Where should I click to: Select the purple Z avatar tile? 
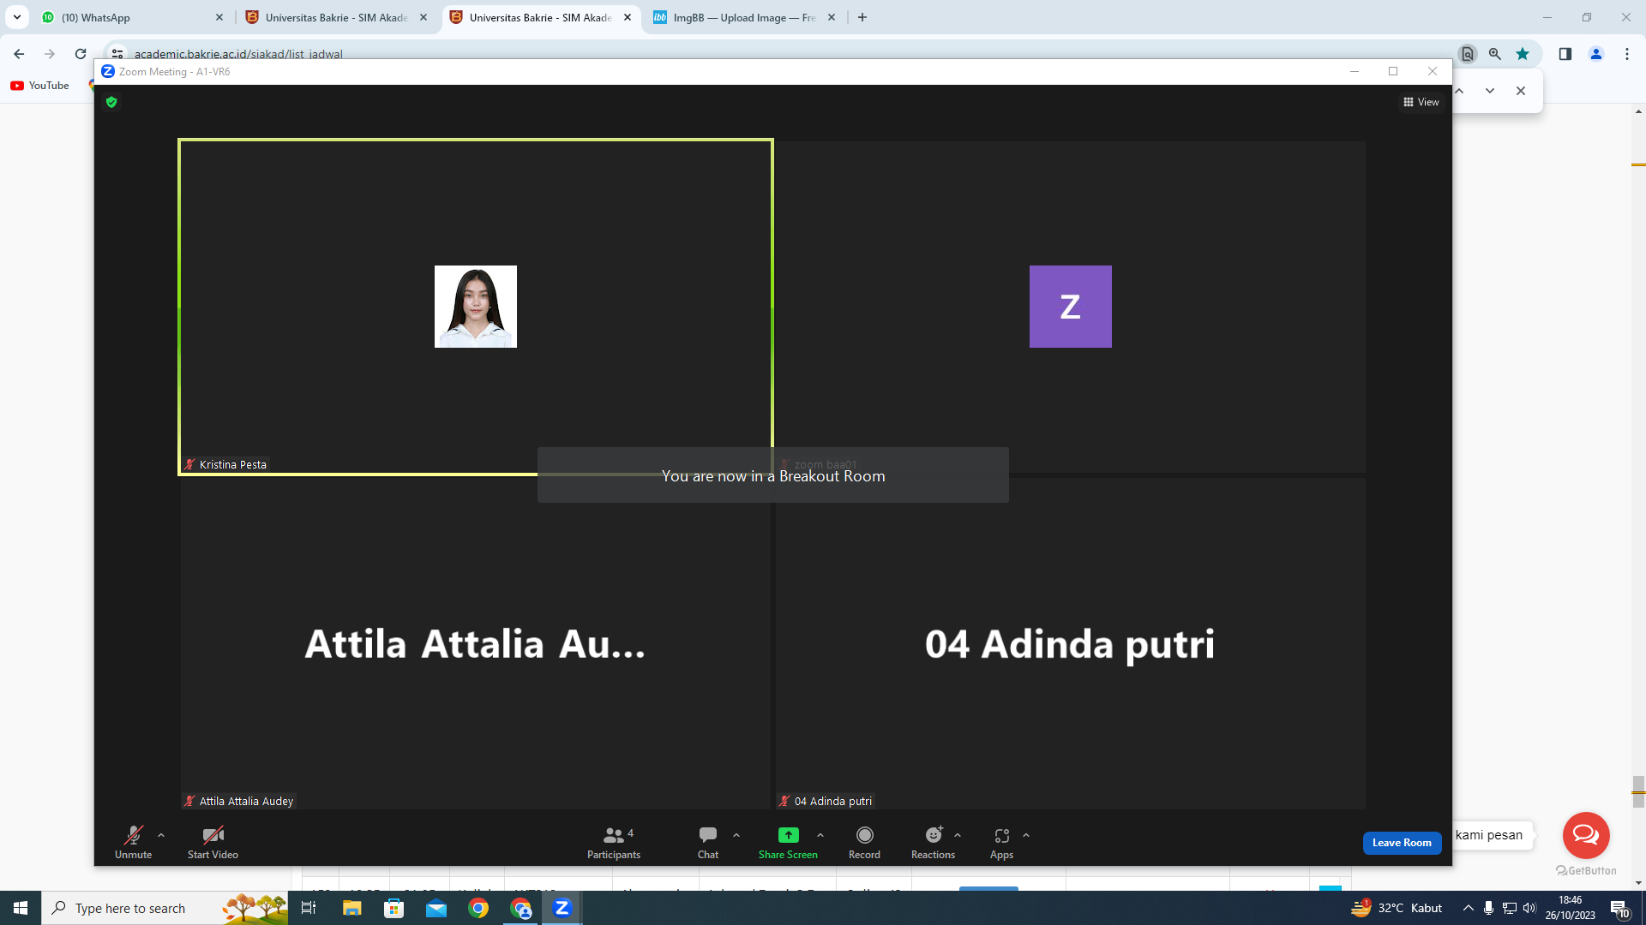(1071, 307)
